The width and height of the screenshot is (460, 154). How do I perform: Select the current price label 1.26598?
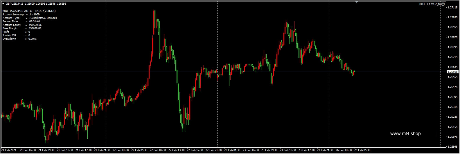coord(453,72)
